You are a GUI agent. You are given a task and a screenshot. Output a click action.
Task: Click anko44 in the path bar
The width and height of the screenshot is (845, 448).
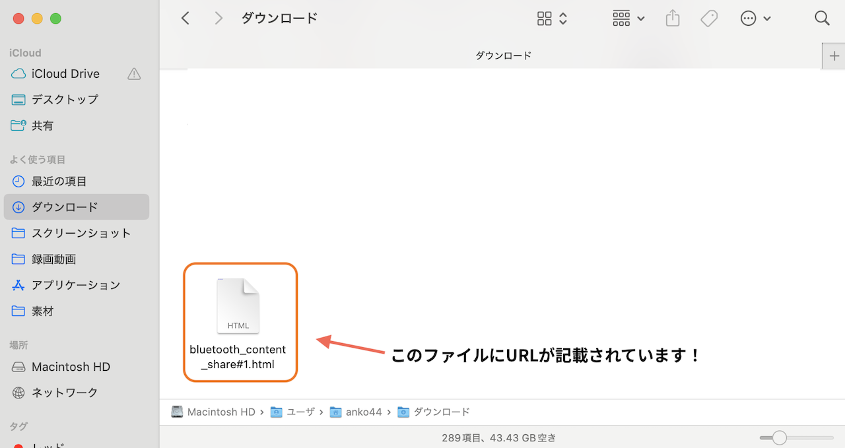point(363,412)
